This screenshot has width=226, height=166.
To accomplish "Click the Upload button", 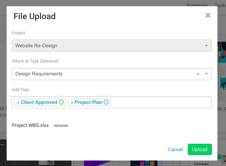I will coord(199,150).
